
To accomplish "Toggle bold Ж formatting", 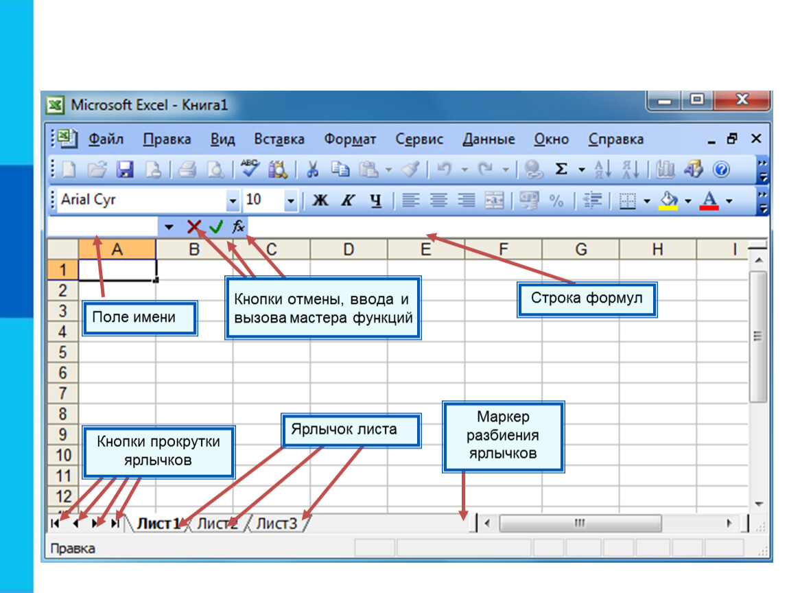I will (x=320, y=200).
